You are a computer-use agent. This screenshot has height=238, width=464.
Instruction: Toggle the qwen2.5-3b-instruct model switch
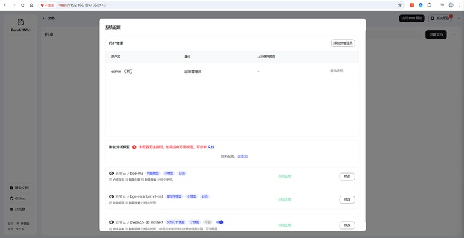219,222
